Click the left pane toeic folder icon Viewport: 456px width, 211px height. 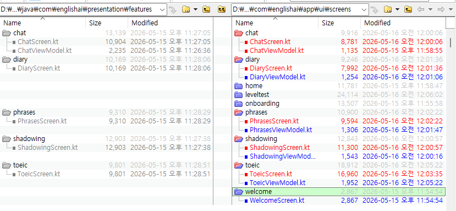pos(6,165)
